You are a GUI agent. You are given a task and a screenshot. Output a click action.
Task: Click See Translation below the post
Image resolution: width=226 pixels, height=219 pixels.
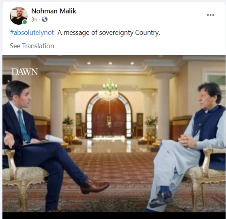click(32, 46)
